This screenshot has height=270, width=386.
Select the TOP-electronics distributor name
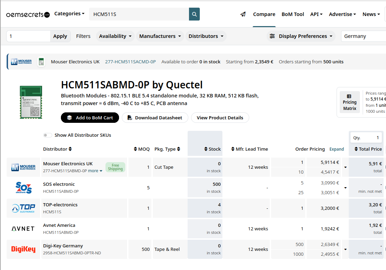pyautogui.click(x=60, y=205)
